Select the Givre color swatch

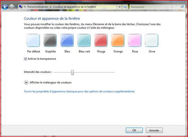pos(152,40)
